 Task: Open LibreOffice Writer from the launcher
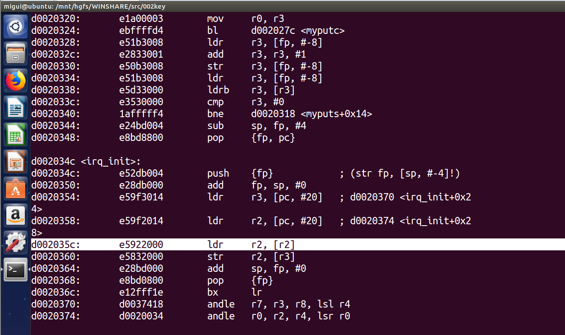click(x=16, y=108)
